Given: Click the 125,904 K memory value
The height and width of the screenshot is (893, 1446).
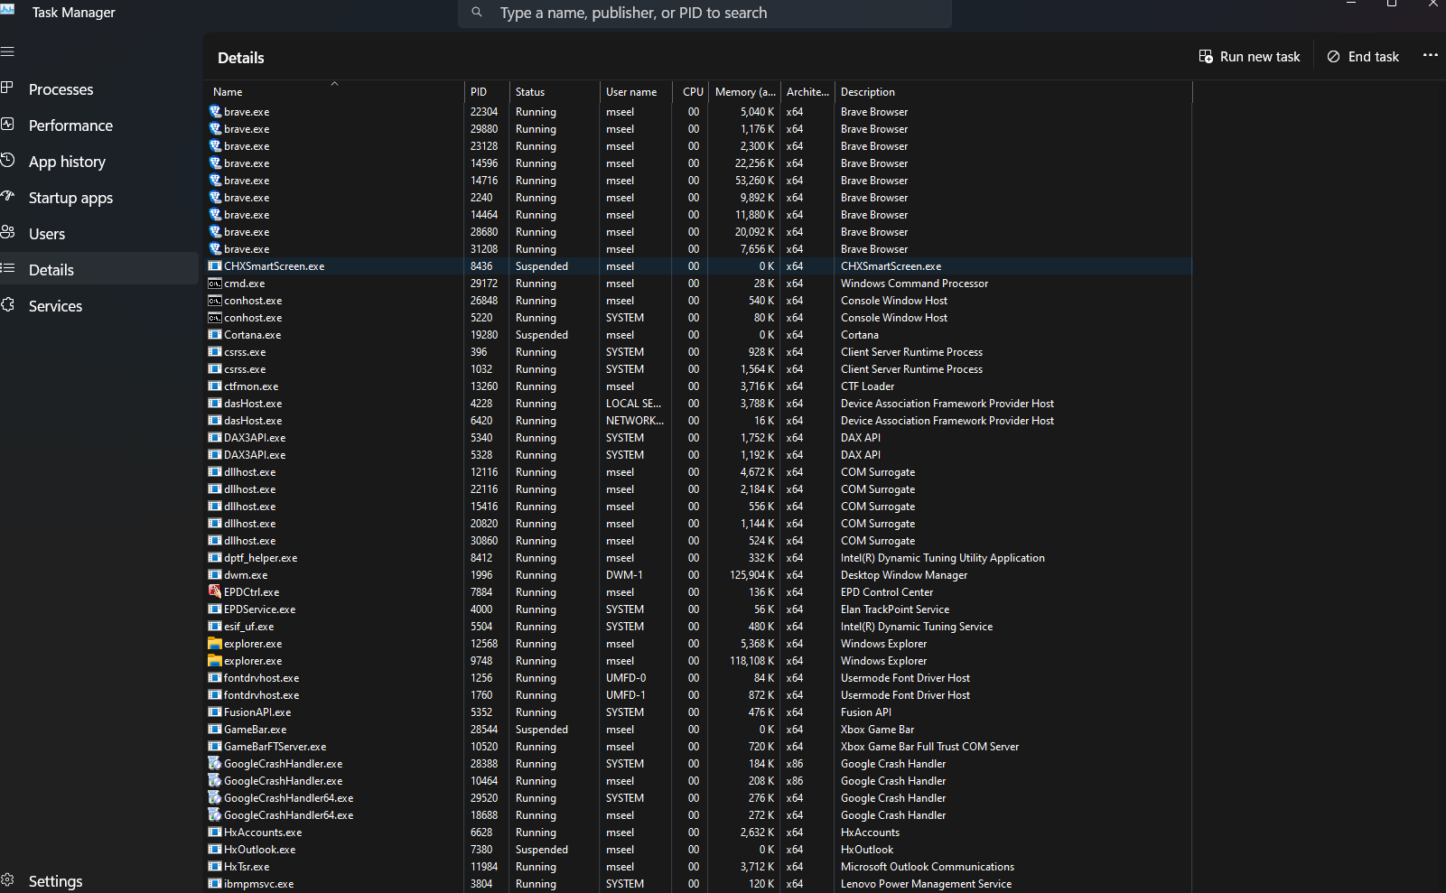Looking at the screenshot, I should click(752, 575).
